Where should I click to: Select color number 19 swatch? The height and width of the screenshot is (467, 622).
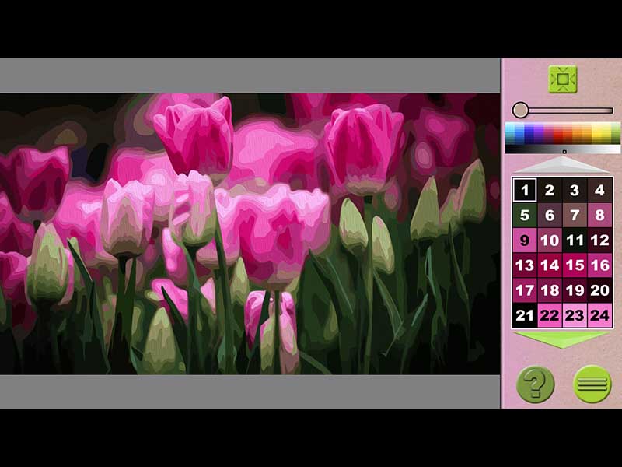(x=575, y=290)
